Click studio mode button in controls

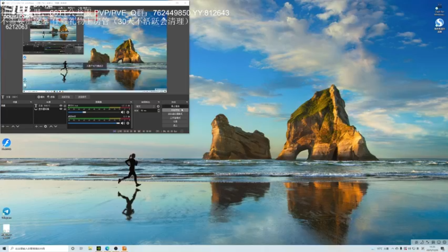(175, 118)
